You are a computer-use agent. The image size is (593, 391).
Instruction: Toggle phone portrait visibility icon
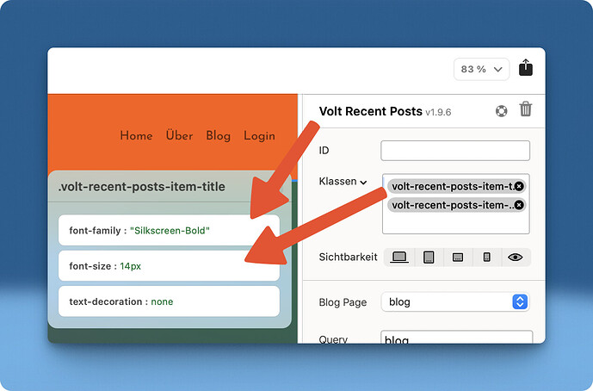pos(486,257)
